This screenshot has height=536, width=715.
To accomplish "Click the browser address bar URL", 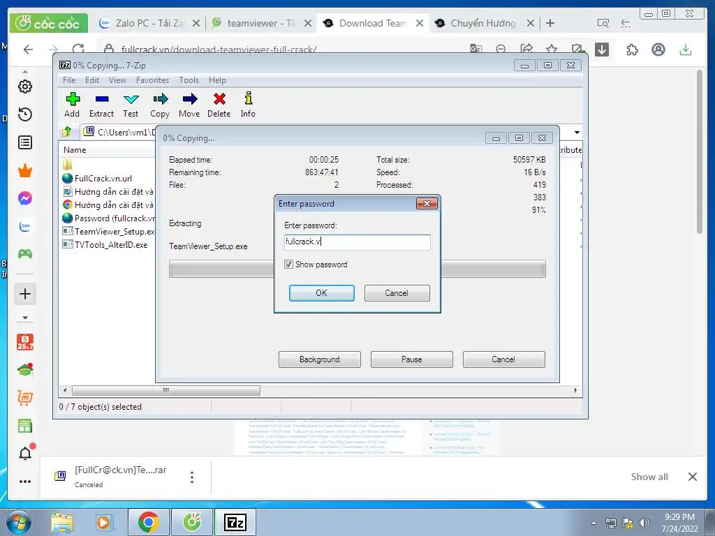I will (219, 50).
